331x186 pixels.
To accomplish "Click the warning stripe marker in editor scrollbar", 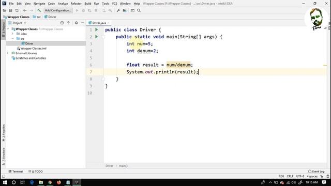I will (325, 65).
